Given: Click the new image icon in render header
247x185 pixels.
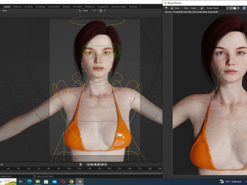Looking at the screenshot, I should pyautogui.click(x=231, y=8).
